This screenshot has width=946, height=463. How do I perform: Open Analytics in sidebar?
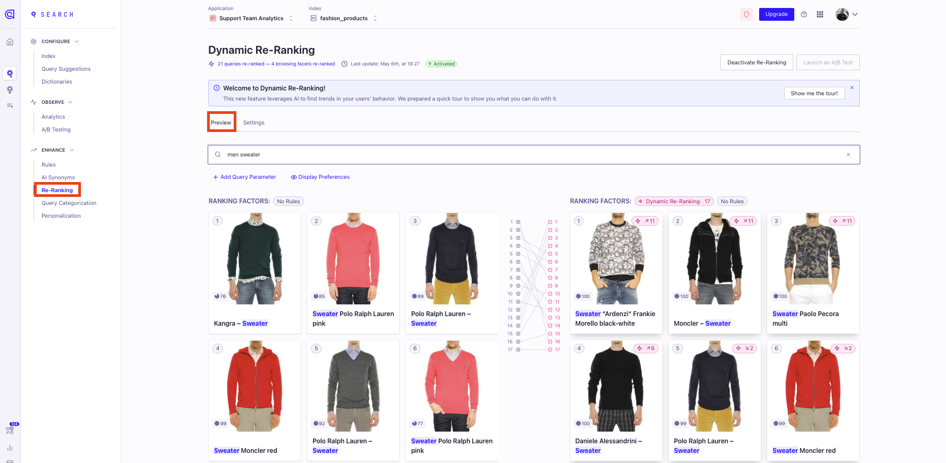[x=53, y=117]
